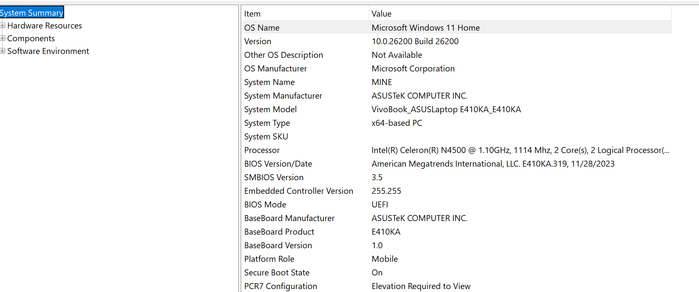The height and width of the screenshot is (292, 699).
Task: Select the OS Manufacturer row
Action: pyautogui.click(x=276, y=68)
